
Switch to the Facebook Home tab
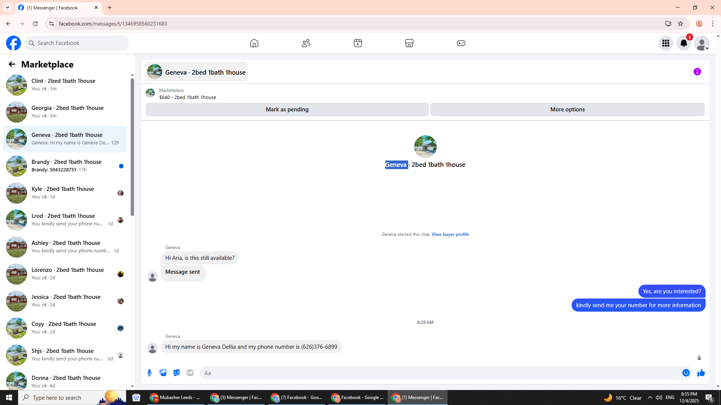pyautogui.click(x=254, y=43)
